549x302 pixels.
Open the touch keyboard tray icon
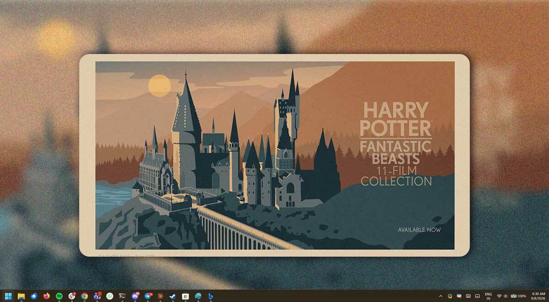(468, 297)
